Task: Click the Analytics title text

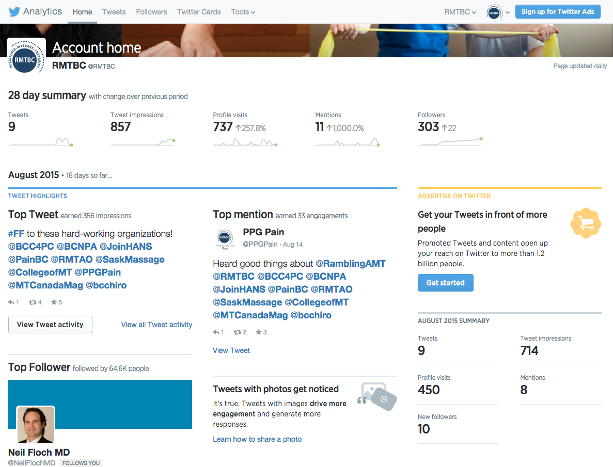Action: click(43, 11)
